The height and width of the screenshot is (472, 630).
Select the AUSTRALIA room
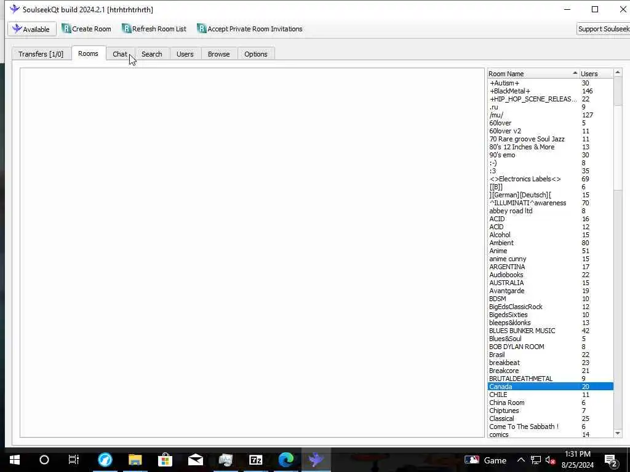coord(551,283)
